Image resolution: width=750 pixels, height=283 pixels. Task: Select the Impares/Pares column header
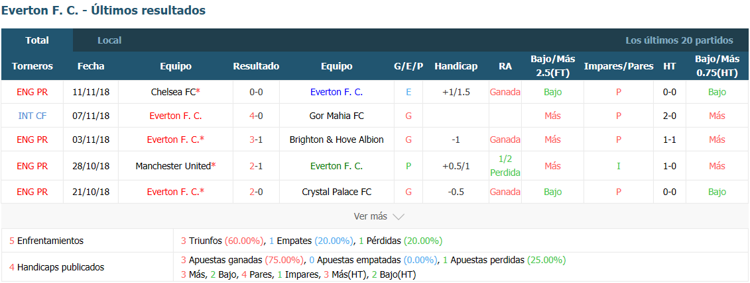pos(619,66)
